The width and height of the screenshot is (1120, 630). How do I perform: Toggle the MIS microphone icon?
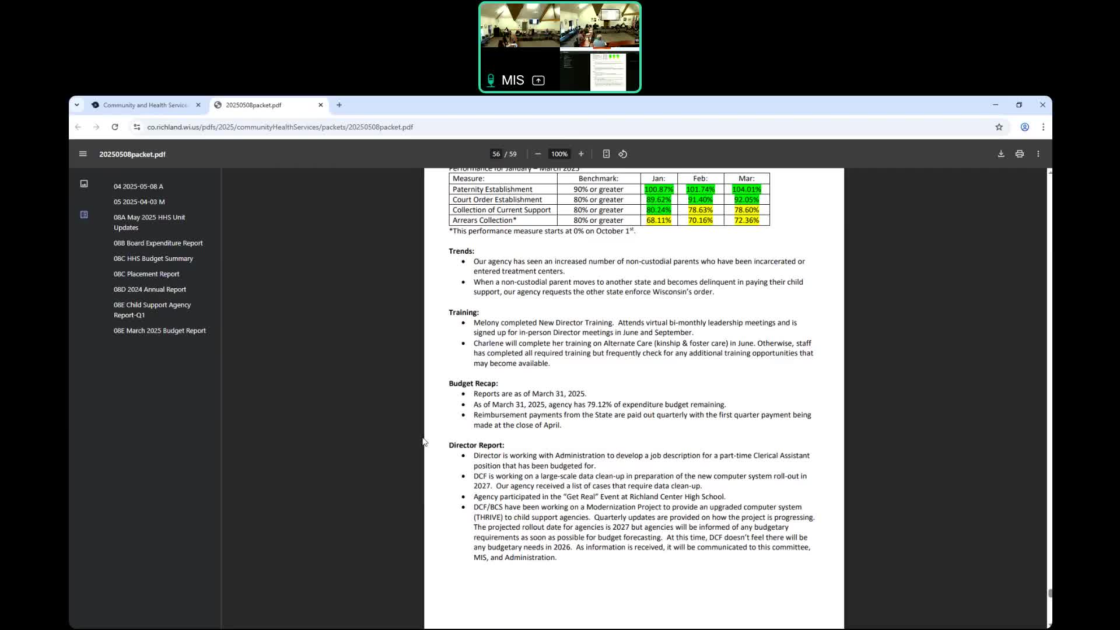[x=491, y=80]
